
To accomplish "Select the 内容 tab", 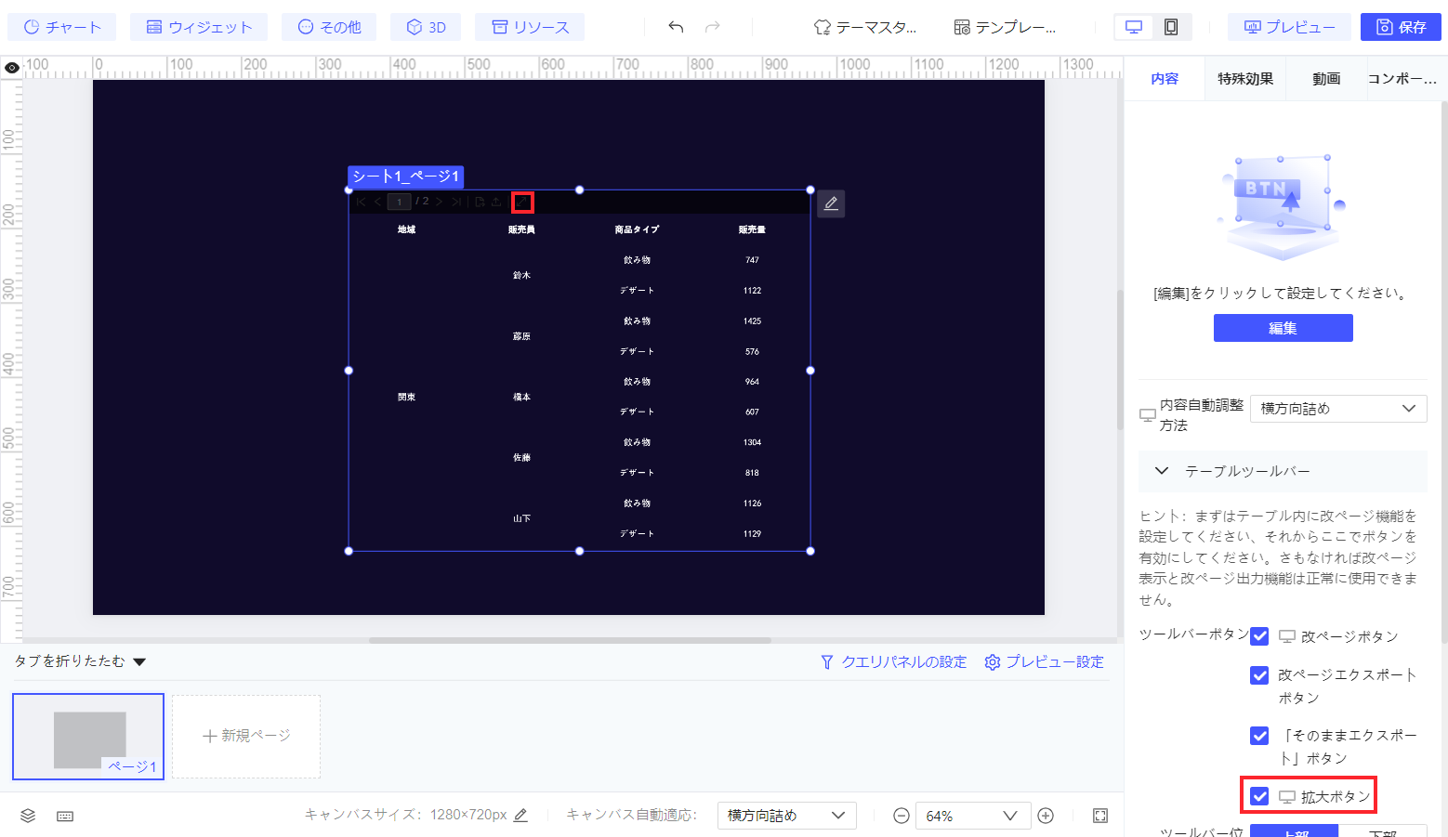I will point(1165,79).
